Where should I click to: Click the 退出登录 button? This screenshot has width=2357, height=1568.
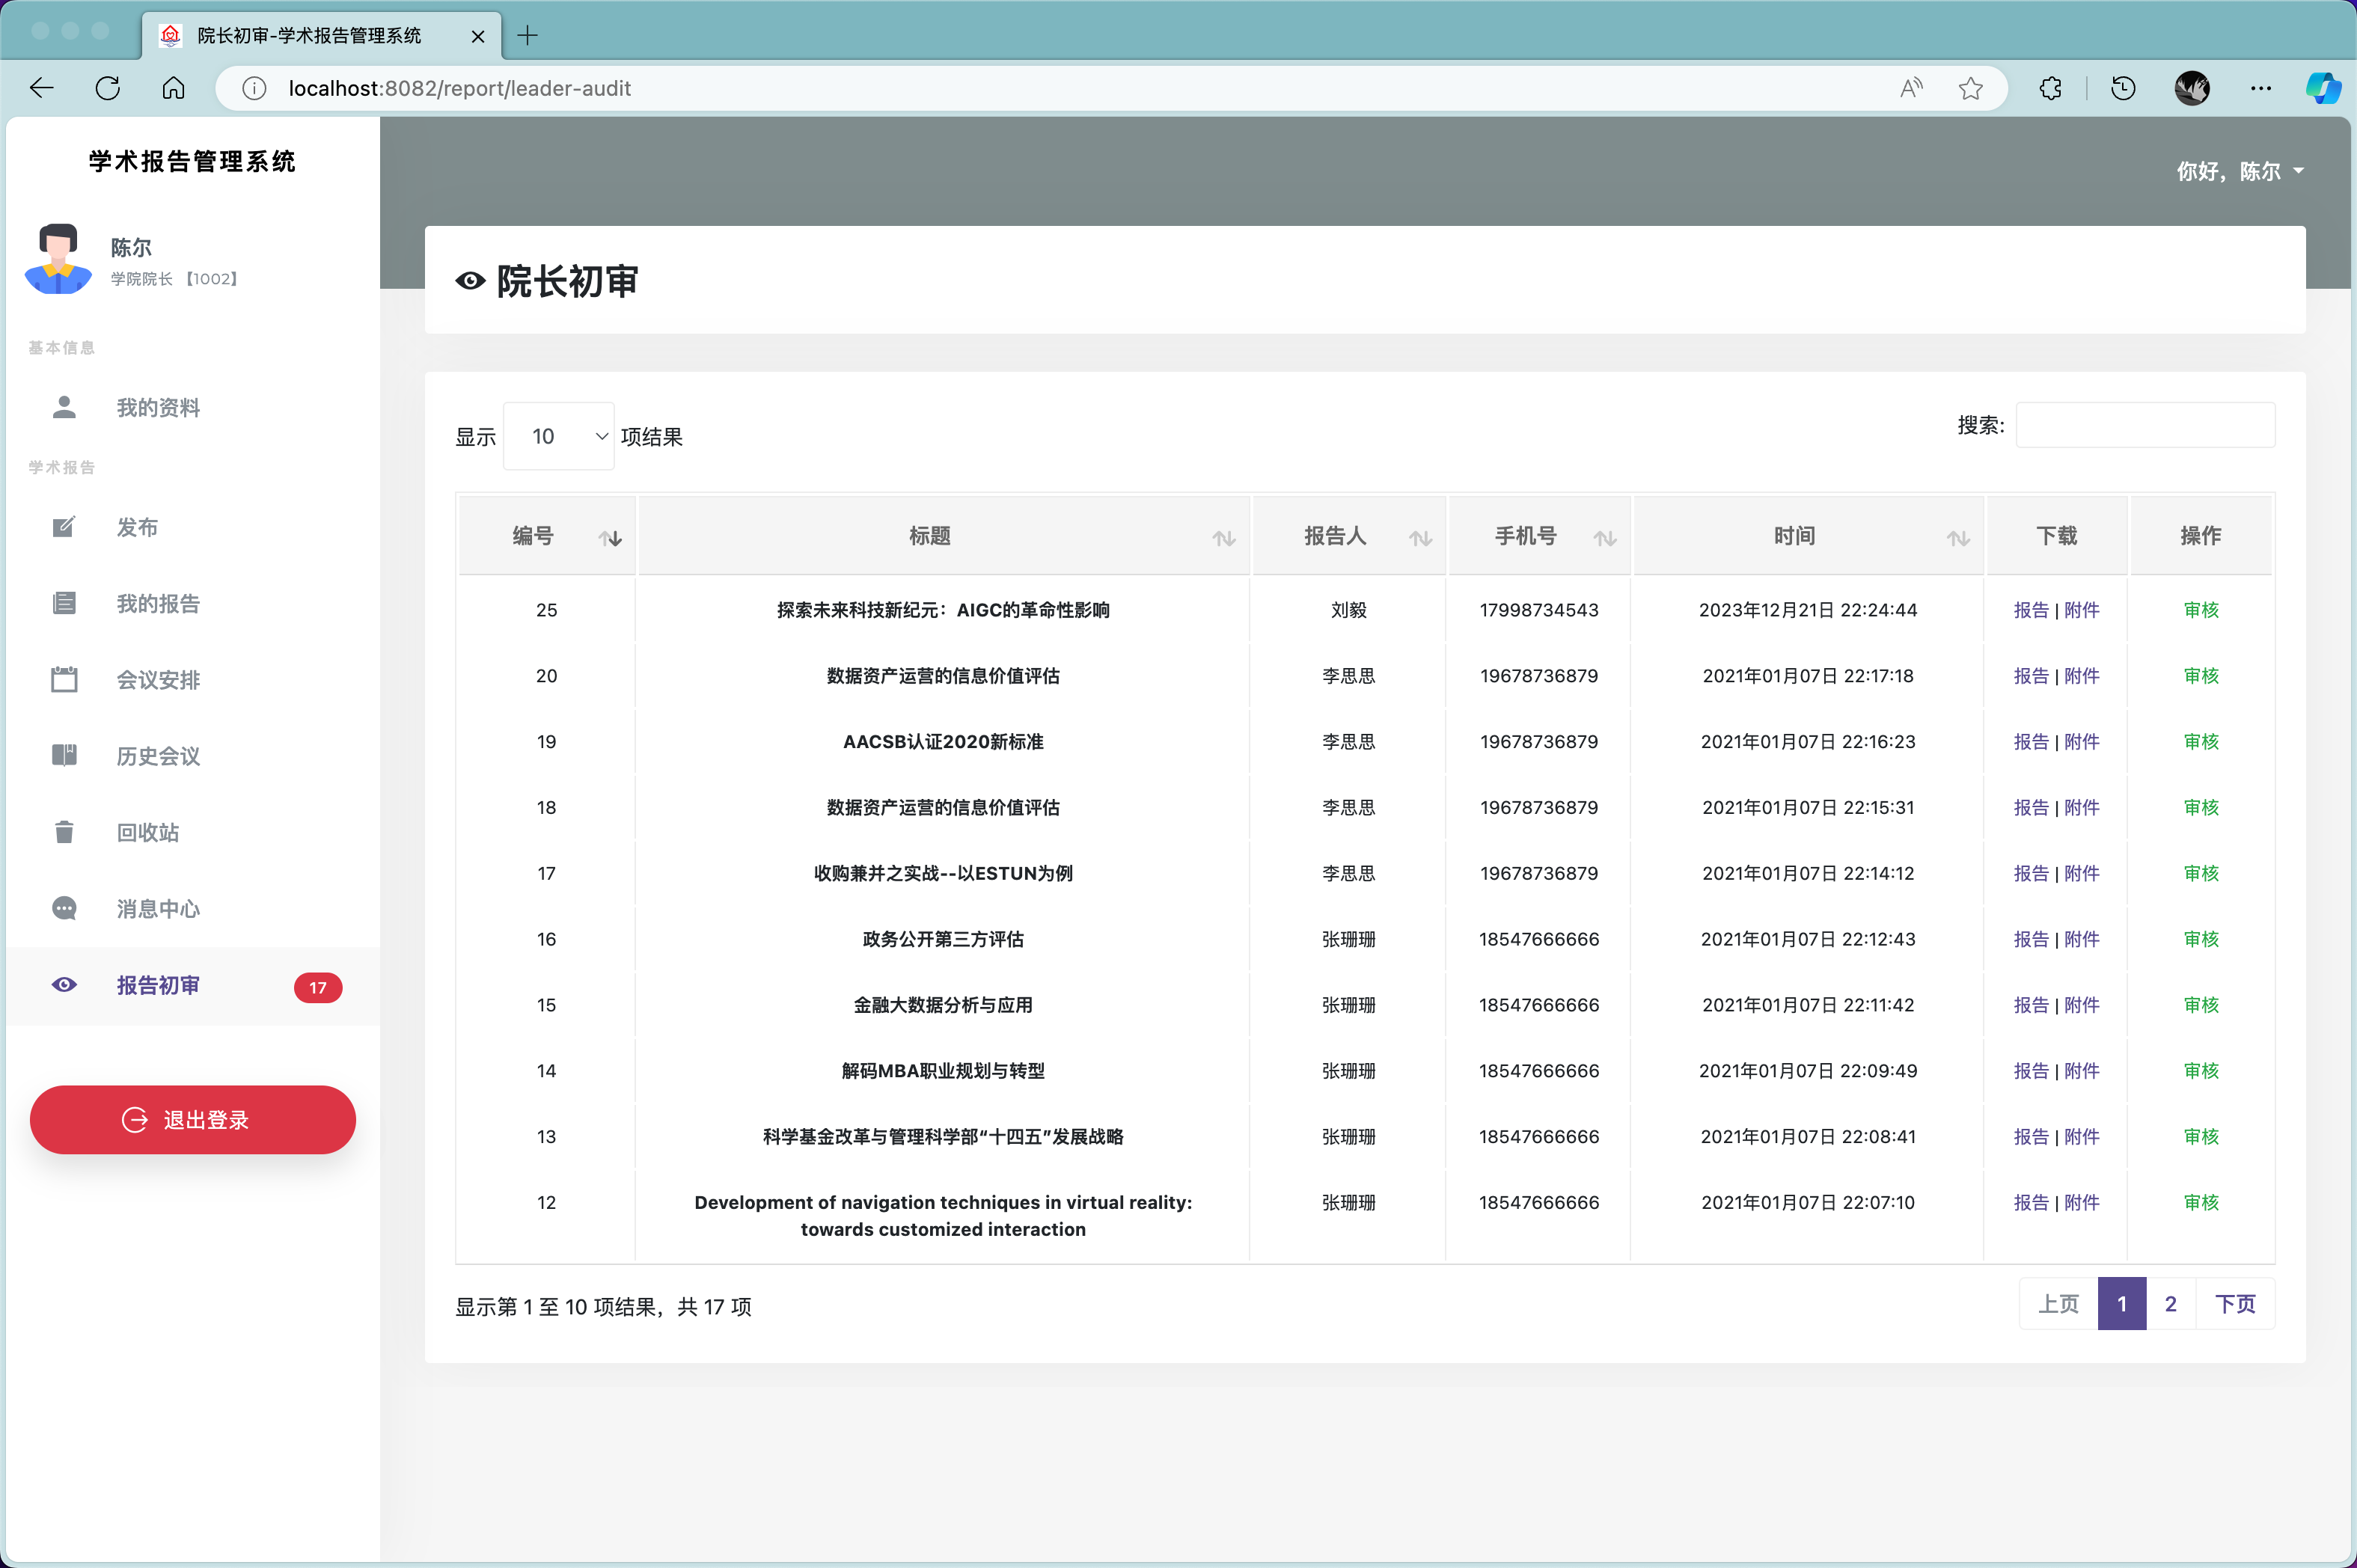(192, 1119)
